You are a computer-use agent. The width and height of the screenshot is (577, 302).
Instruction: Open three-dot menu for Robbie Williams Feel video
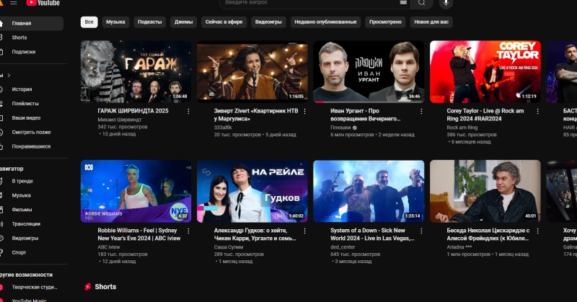point(188,231)
